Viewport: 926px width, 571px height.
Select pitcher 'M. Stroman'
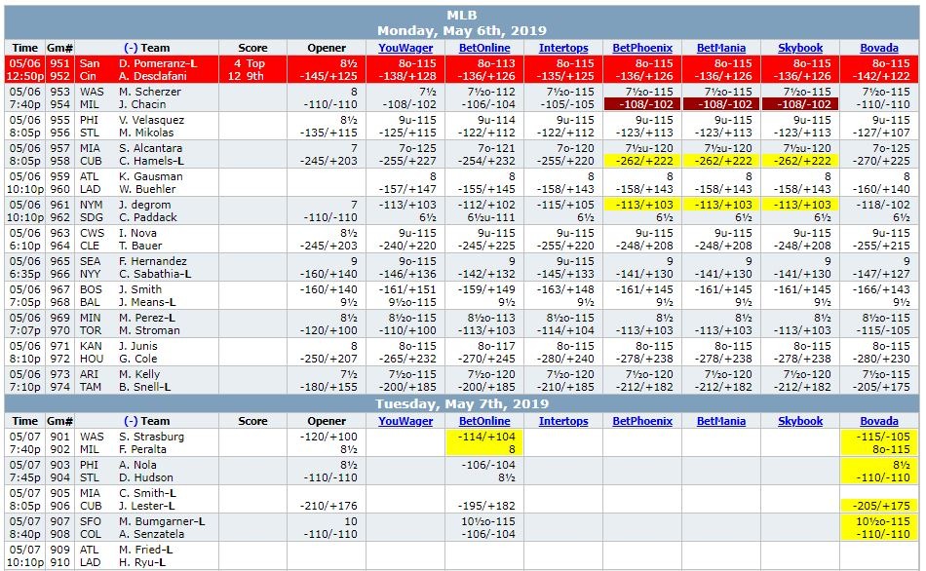147,331
